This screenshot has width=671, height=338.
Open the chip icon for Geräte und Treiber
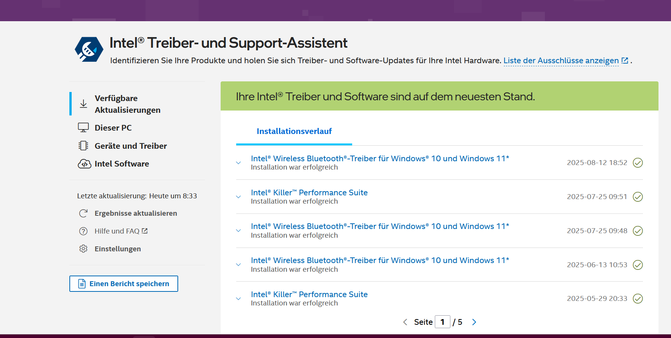83,146
